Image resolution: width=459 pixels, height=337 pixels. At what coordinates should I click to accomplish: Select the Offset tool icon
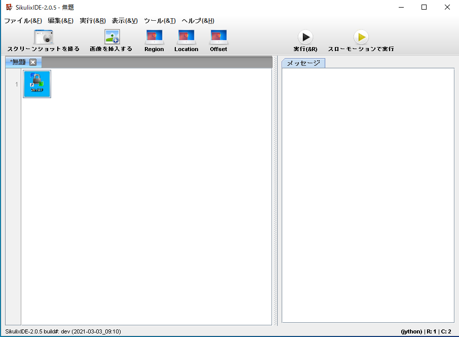(x=218, y=37)
